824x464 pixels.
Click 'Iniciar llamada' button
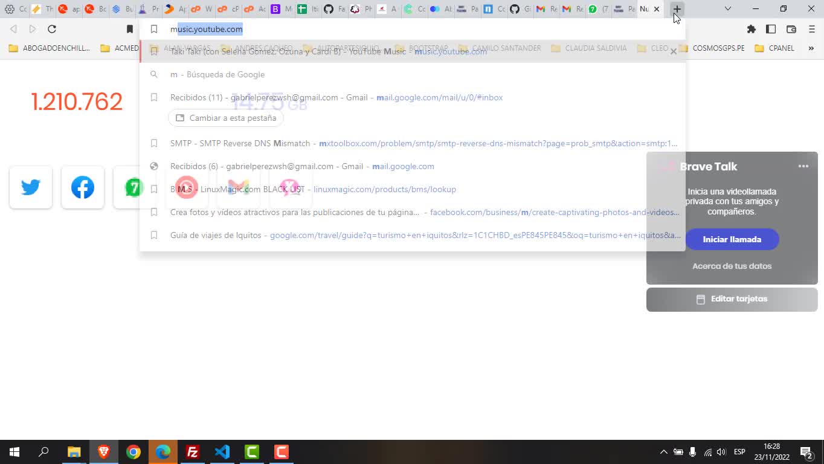tap(732, 239)
